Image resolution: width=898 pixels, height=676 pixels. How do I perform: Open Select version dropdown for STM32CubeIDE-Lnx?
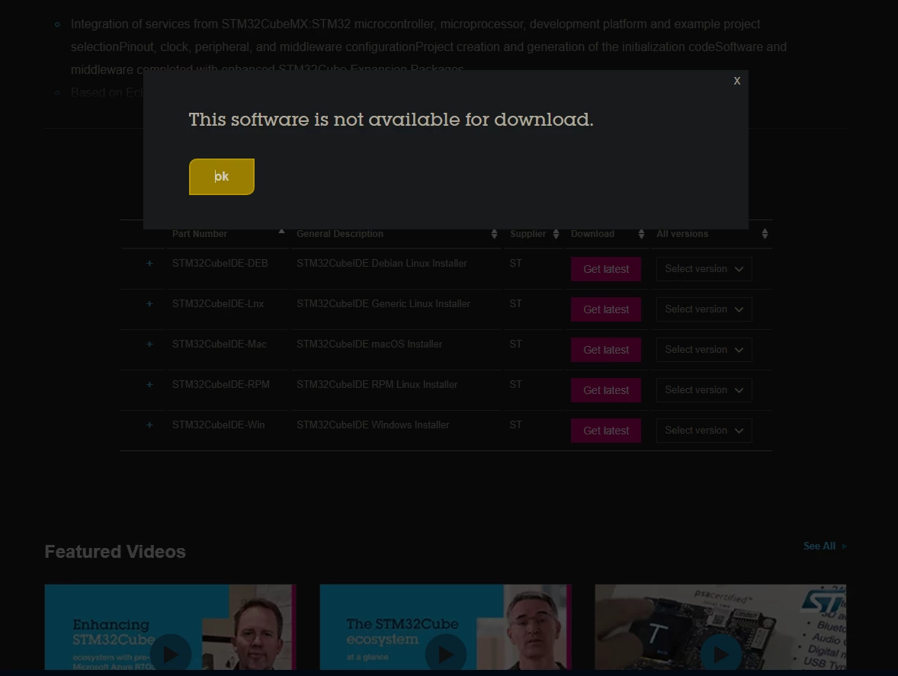(704, 309)
